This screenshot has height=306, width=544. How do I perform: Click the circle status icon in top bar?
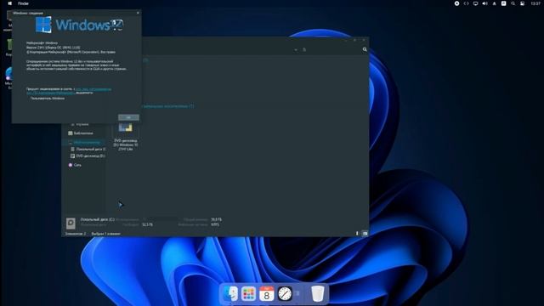tap(457, 3)
